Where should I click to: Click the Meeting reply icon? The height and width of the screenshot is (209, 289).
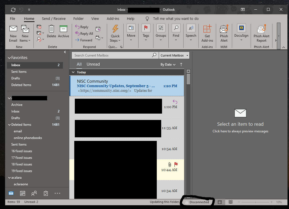98,29
